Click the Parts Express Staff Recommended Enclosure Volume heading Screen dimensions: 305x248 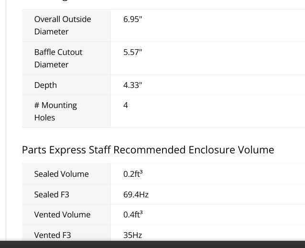pyautogui.click(x=148, y=150)
